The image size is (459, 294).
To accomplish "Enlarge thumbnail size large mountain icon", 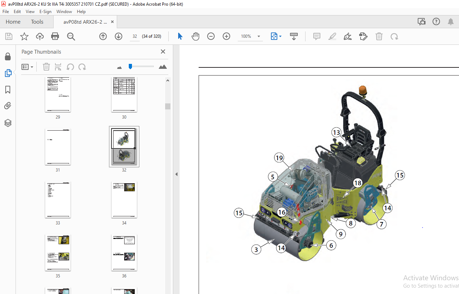I will pos(163,67).
